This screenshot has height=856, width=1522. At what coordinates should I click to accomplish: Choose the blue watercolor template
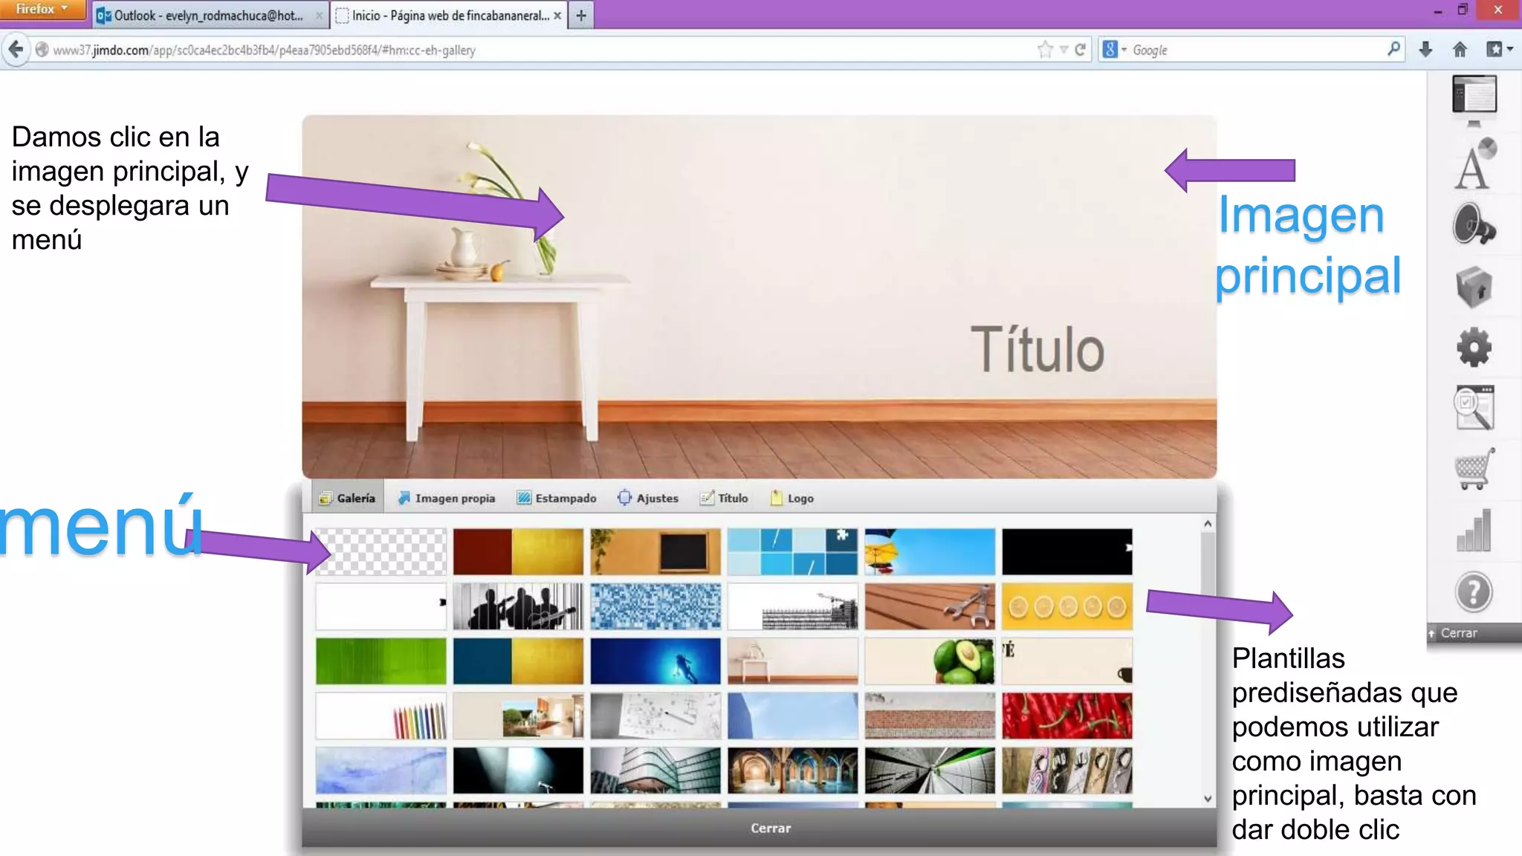380,771
